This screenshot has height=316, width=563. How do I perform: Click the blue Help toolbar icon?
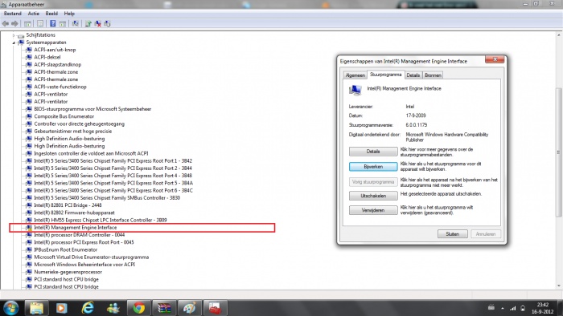53,23
